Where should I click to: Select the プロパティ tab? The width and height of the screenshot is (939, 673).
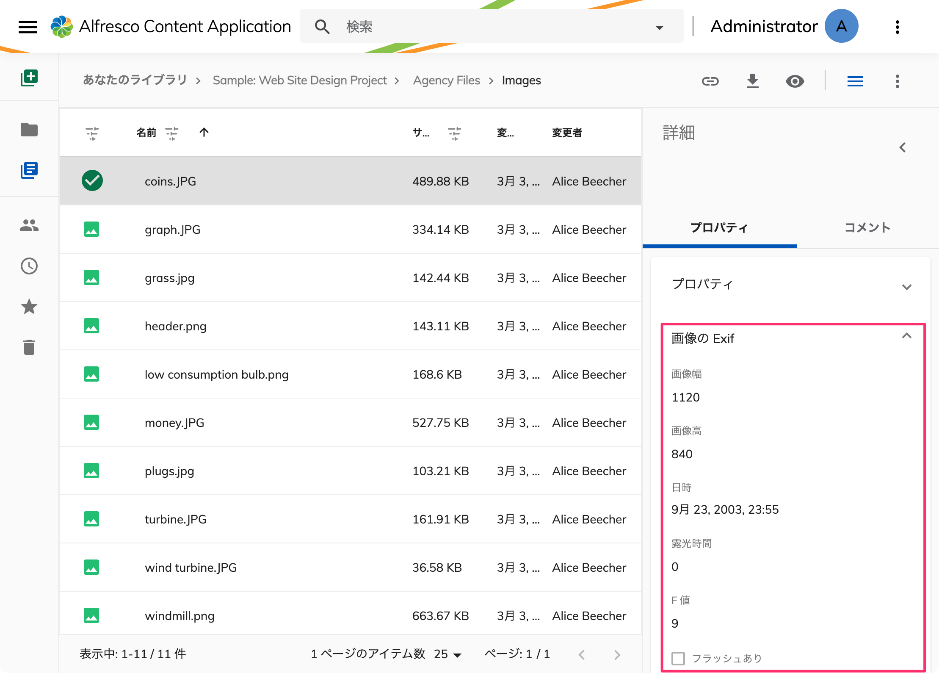click(719, 227)
